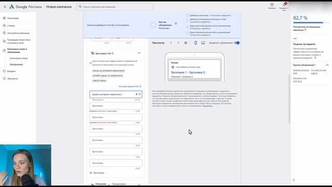
Task: Show next ad preview with right arrow
Action: (178, 43)
